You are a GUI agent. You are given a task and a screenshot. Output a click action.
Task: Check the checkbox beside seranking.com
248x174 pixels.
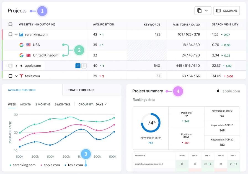pos(11,34)
